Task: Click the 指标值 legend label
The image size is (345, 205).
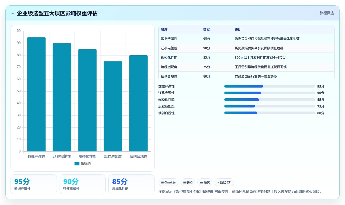Action: (86, 164)
